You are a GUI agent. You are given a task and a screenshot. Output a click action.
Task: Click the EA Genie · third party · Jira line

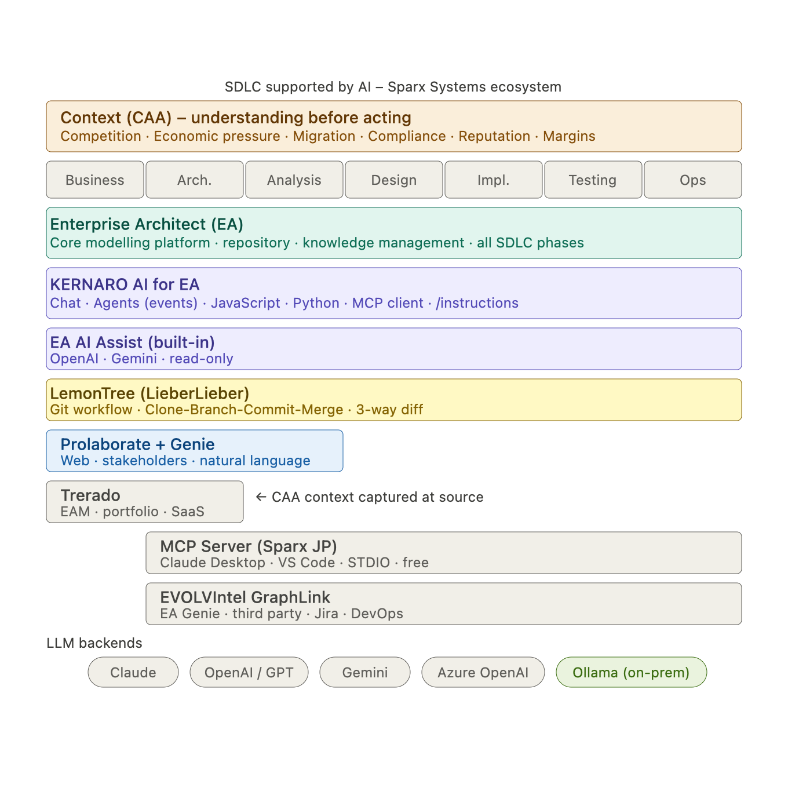click(282, 614)
